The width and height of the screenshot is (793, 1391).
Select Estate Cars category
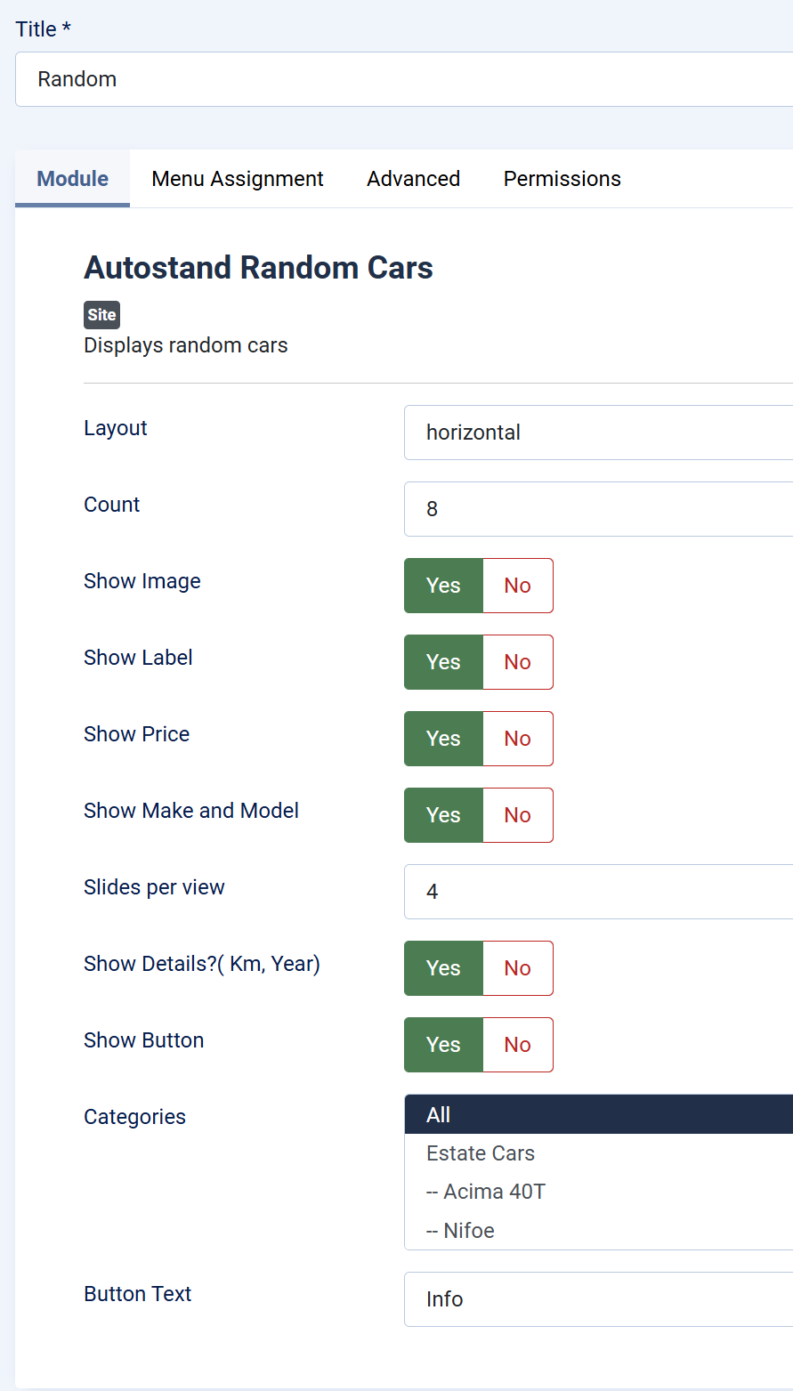(481, 1153)
